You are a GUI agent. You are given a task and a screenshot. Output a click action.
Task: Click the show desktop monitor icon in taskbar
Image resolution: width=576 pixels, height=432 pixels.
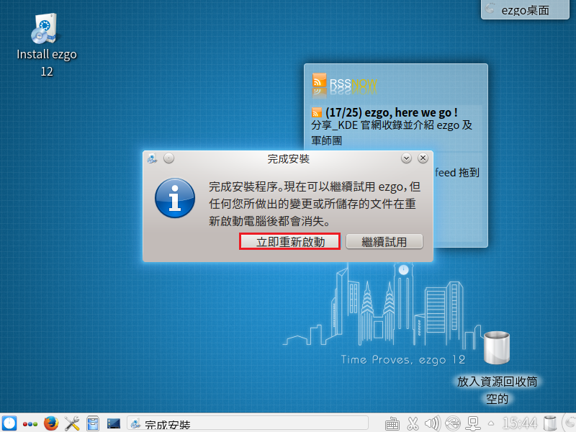[114, 423]
